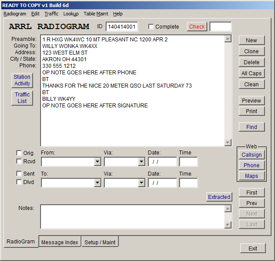Print the radiogram
Viewport: 275px width, 261px height.
[x=252, y=111]
